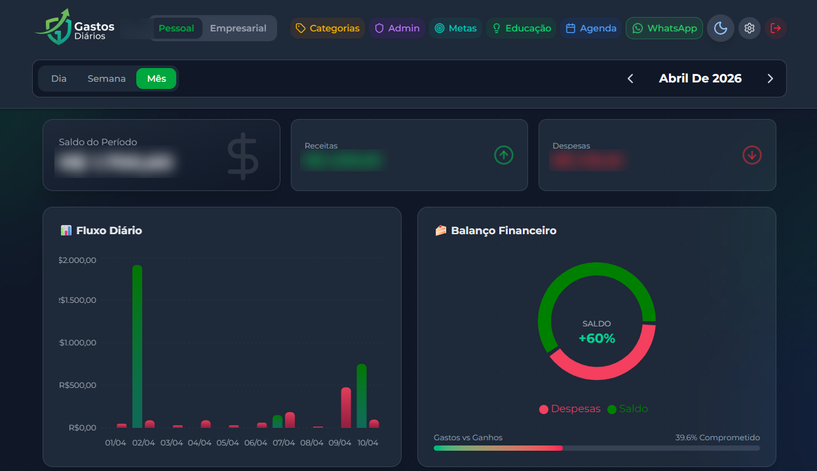Image resolution: width=817 pixels, height=471 pixels.
Task: Click the Receitas card label
Action: click(321, 146)
